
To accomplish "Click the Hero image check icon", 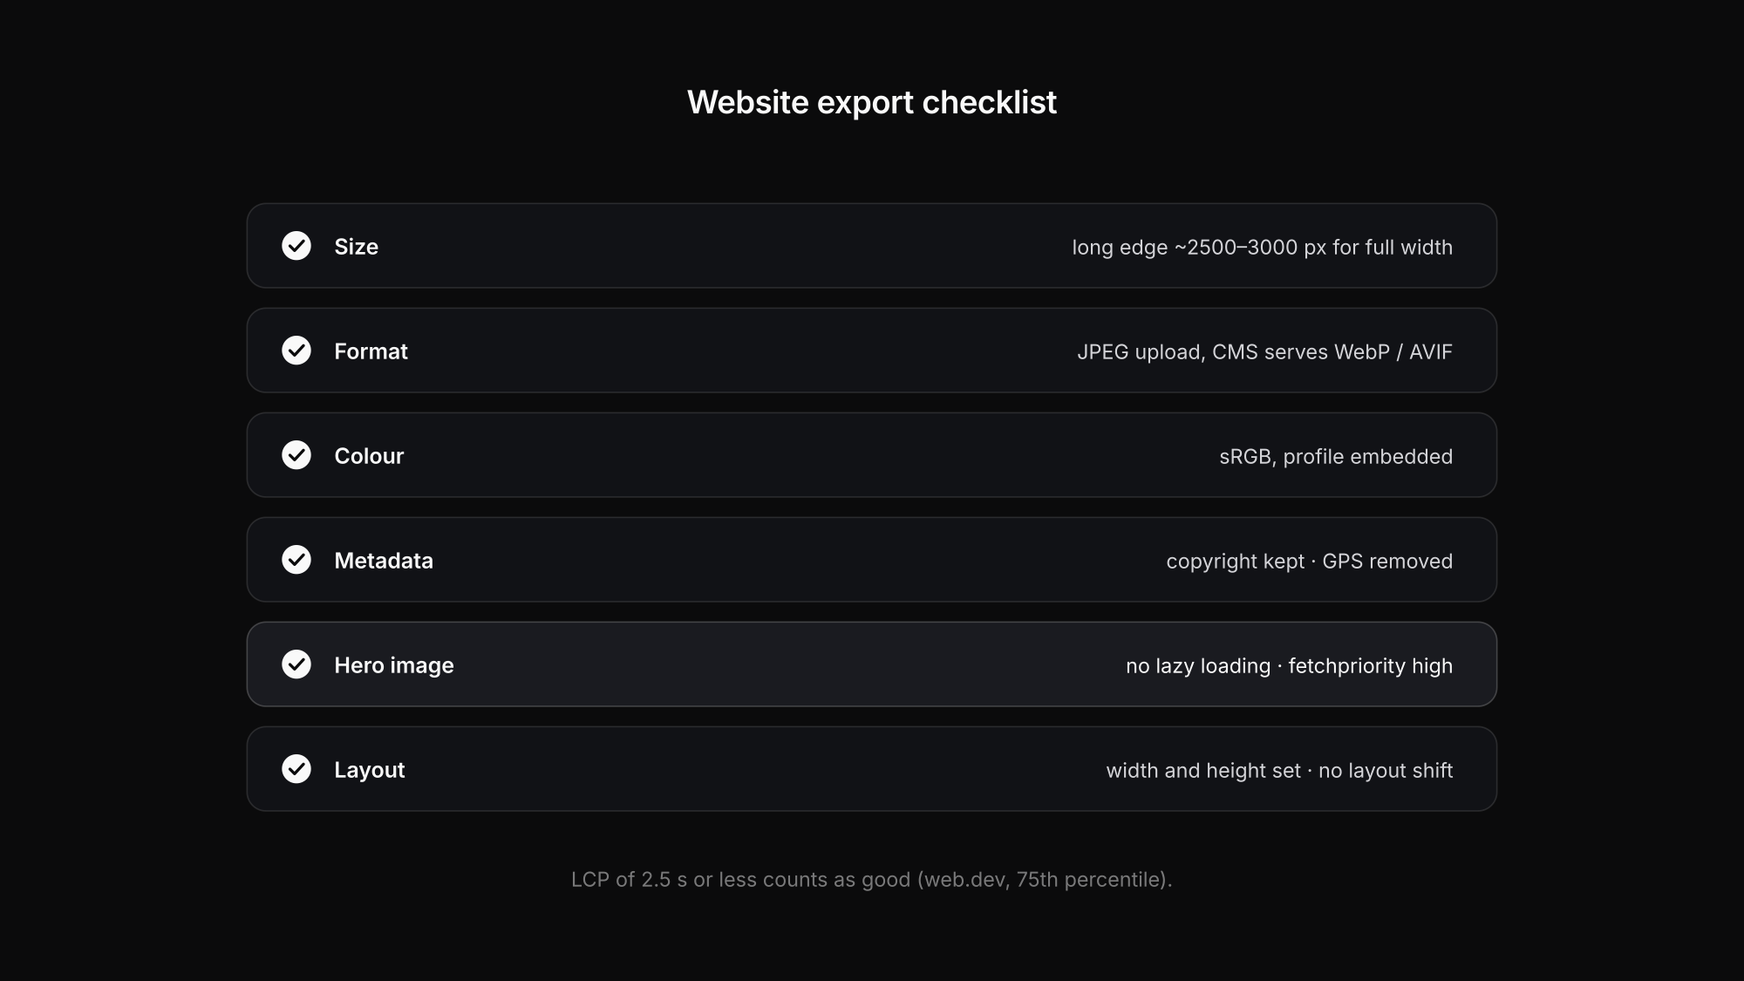I will pyautogui.click(x=296, y=664).
